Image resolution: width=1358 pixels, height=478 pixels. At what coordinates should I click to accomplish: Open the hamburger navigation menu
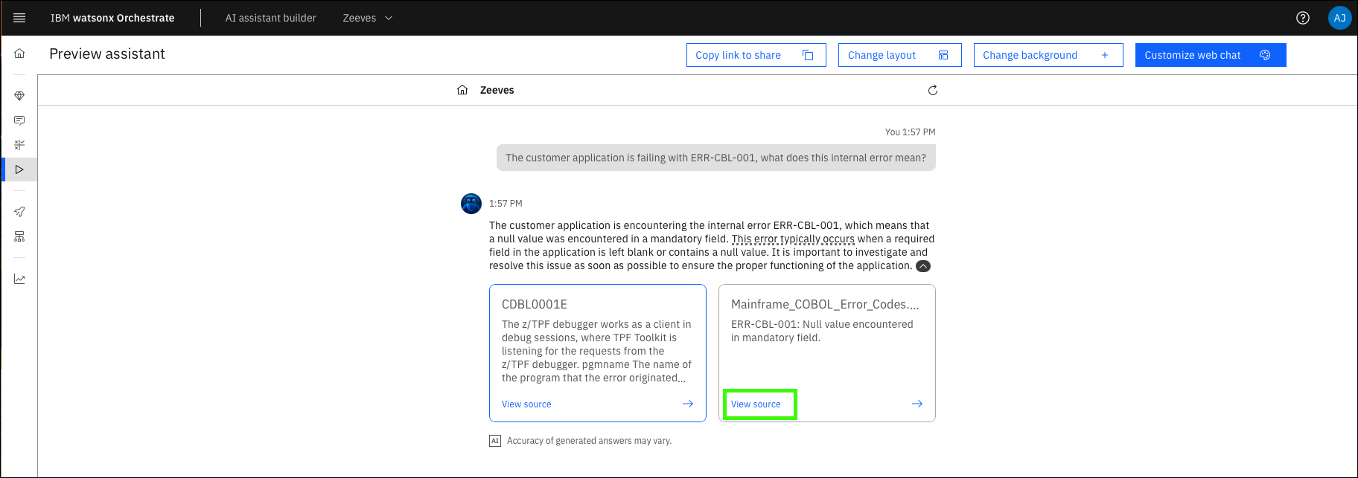[x=19, y=18]
